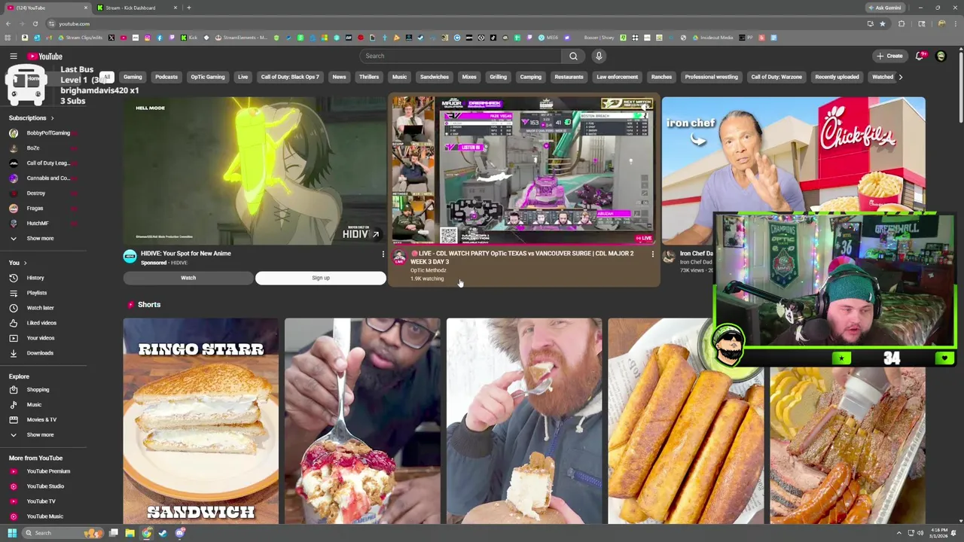Bookmark this page with star icon
Viewport: 964px width, 542px height.
point(883,23)
